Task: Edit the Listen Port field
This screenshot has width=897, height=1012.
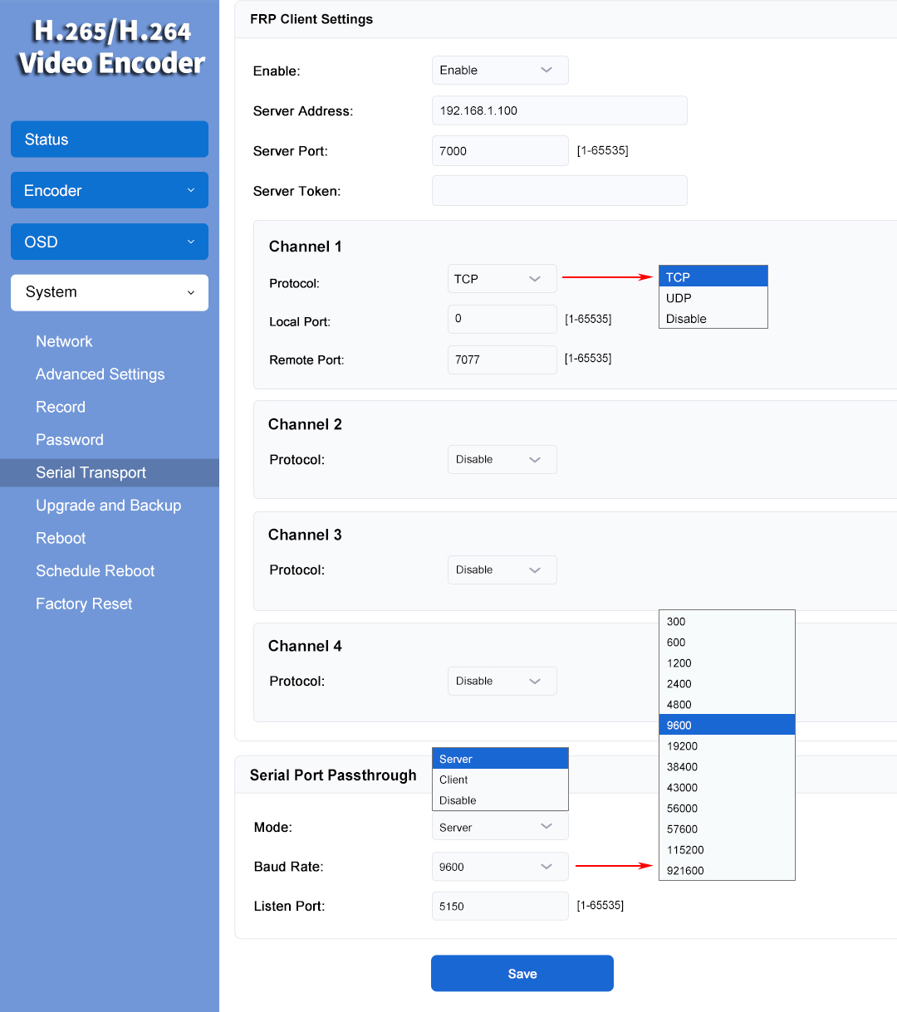Action: click(500, 906)
